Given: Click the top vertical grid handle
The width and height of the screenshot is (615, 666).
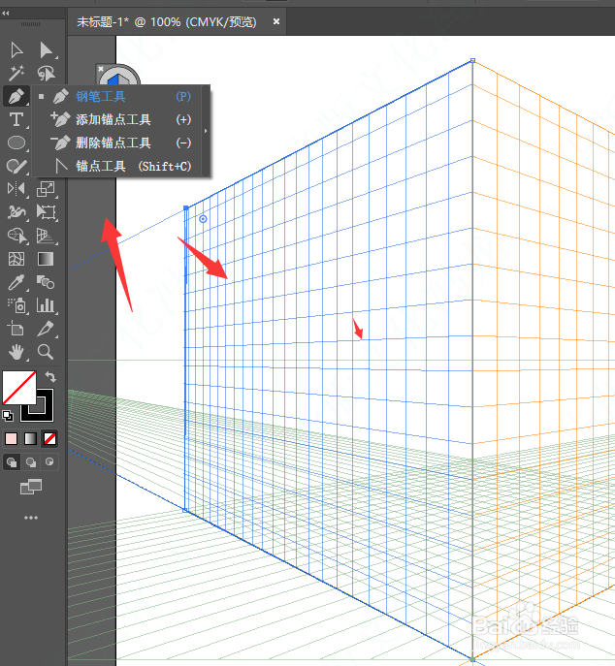Looking at the screenshot, I should (x=472, y=60).
